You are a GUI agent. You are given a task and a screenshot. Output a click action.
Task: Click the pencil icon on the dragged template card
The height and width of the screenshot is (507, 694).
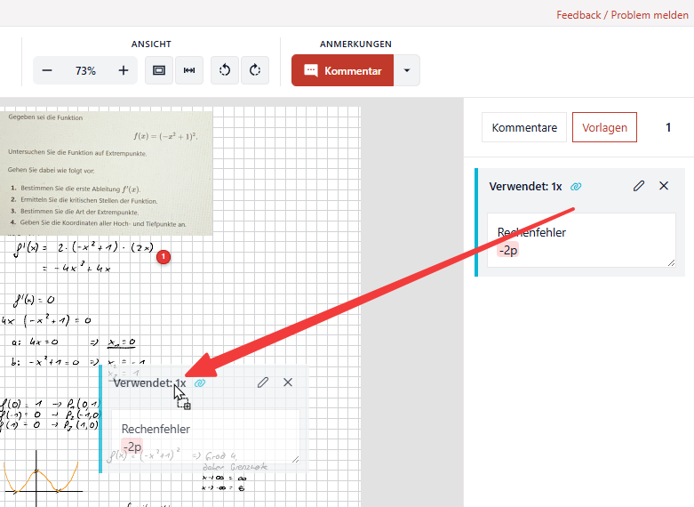263,382
